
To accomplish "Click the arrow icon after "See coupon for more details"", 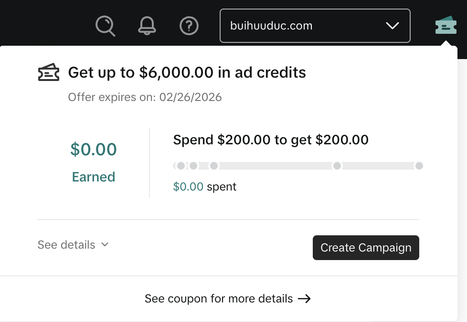I will point(304,299).
